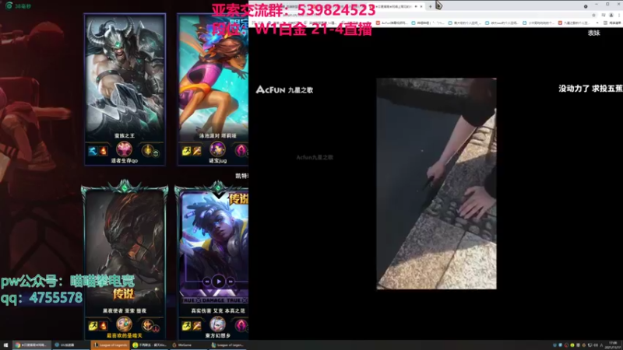
Task: Open the browser profile avatar menu
Action: click(611, 15)
